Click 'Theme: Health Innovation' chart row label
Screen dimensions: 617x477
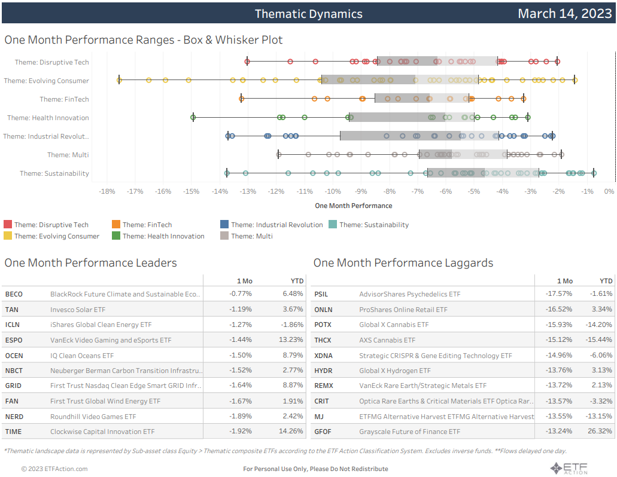48,118
